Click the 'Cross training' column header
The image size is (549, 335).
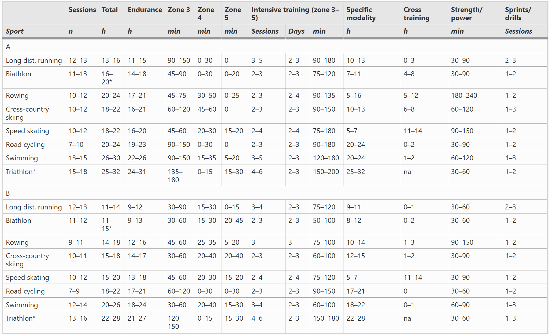coord(416,14)
